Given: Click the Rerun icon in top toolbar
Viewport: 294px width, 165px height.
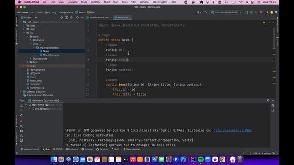Looking at the screenshot, I should tap(247, 12).
